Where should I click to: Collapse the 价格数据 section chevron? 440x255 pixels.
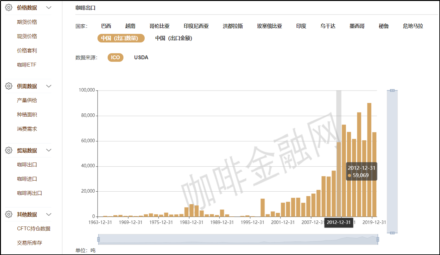(49, 8)
